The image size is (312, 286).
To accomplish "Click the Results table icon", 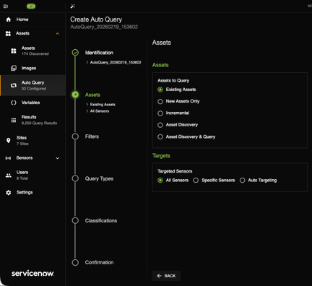I will [x=14, y=120].
